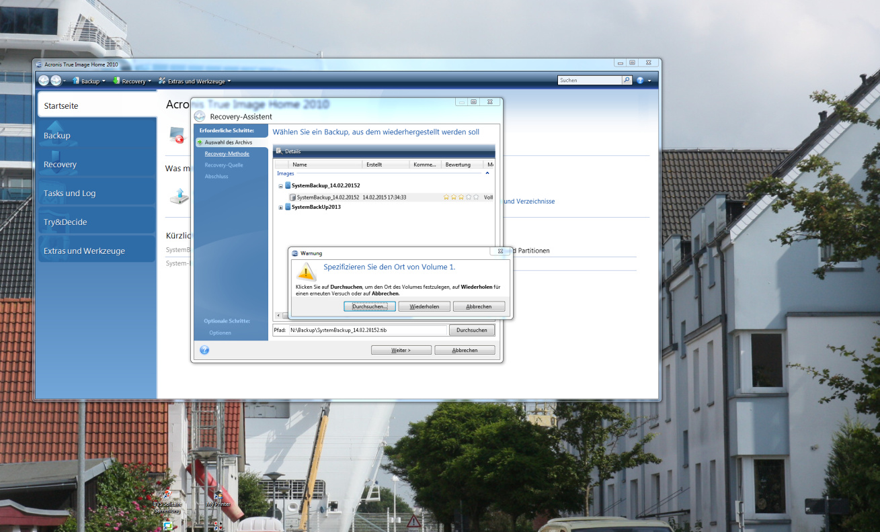Click the Recovery-Assistent title globe icon
The width and height of the screenshot is (880, 532).
[x=200, y=116]
